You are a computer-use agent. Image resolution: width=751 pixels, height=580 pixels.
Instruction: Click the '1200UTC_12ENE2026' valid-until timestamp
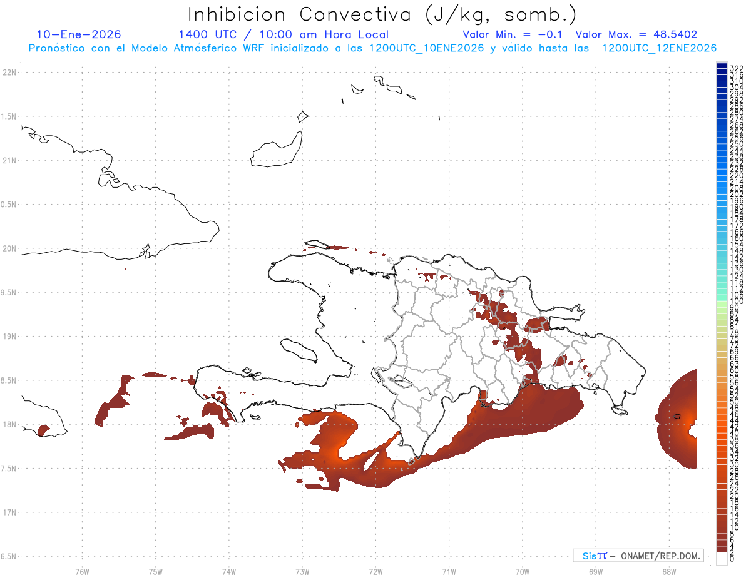(659, 48)
